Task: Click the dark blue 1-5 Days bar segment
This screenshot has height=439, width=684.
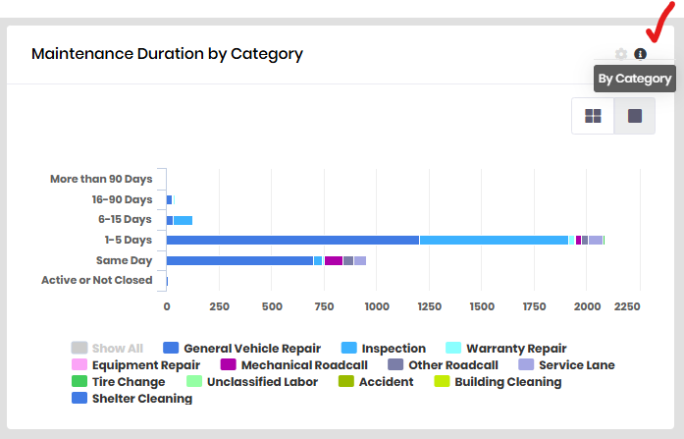Action: click(x=292, y=240)
